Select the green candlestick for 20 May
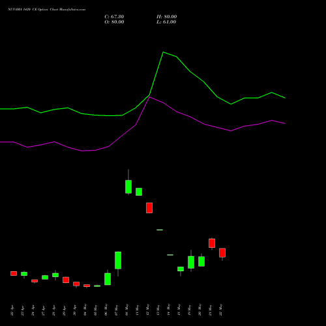The image size is (326, 326). [201, 261]
